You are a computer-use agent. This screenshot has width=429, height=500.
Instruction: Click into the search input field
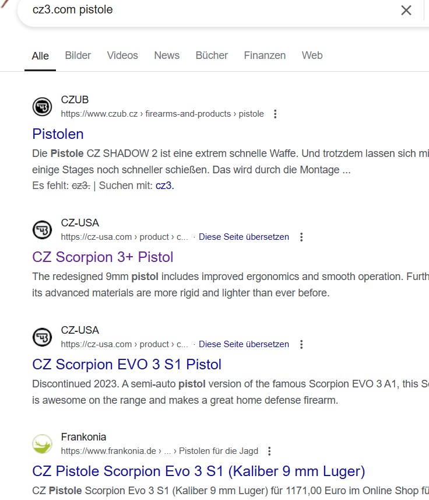[x=204, y=10]
